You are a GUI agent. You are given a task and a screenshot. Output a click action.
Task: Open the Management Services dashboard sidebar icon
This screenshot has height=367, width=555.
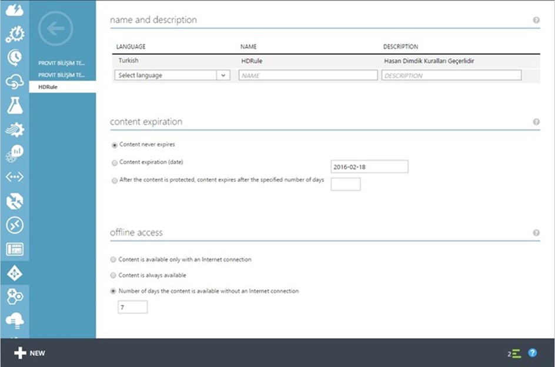click(15, 249)
